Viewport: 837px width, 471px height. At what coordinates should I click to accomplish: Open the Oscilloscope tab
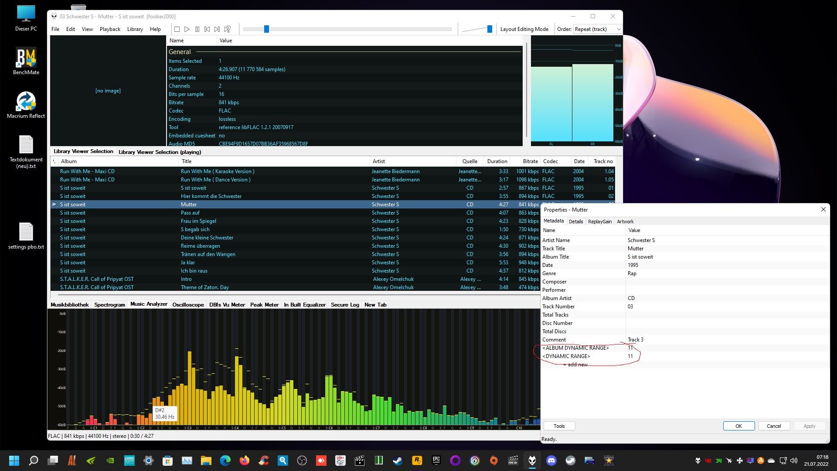[x=188, y=305]
